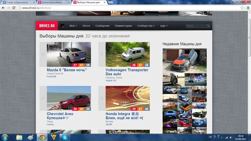Click the help icon in system tray
This screenshot has width=251, height=141.
click(x=214, y=137)
